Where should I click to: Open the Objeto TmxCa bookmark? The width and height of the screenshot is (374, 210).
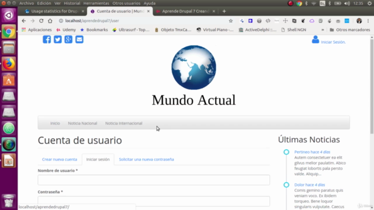point(173,30)
